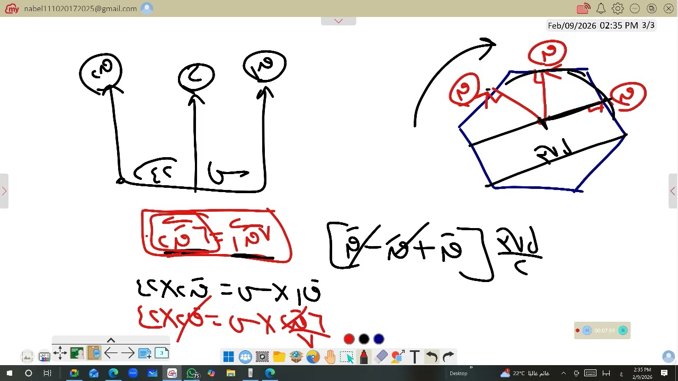Undo the last stroke
The width and height of the screenshot is (678, 381).
pos(432,357)
